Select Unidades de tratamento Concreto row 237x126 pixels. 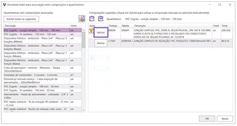point(43,75)
